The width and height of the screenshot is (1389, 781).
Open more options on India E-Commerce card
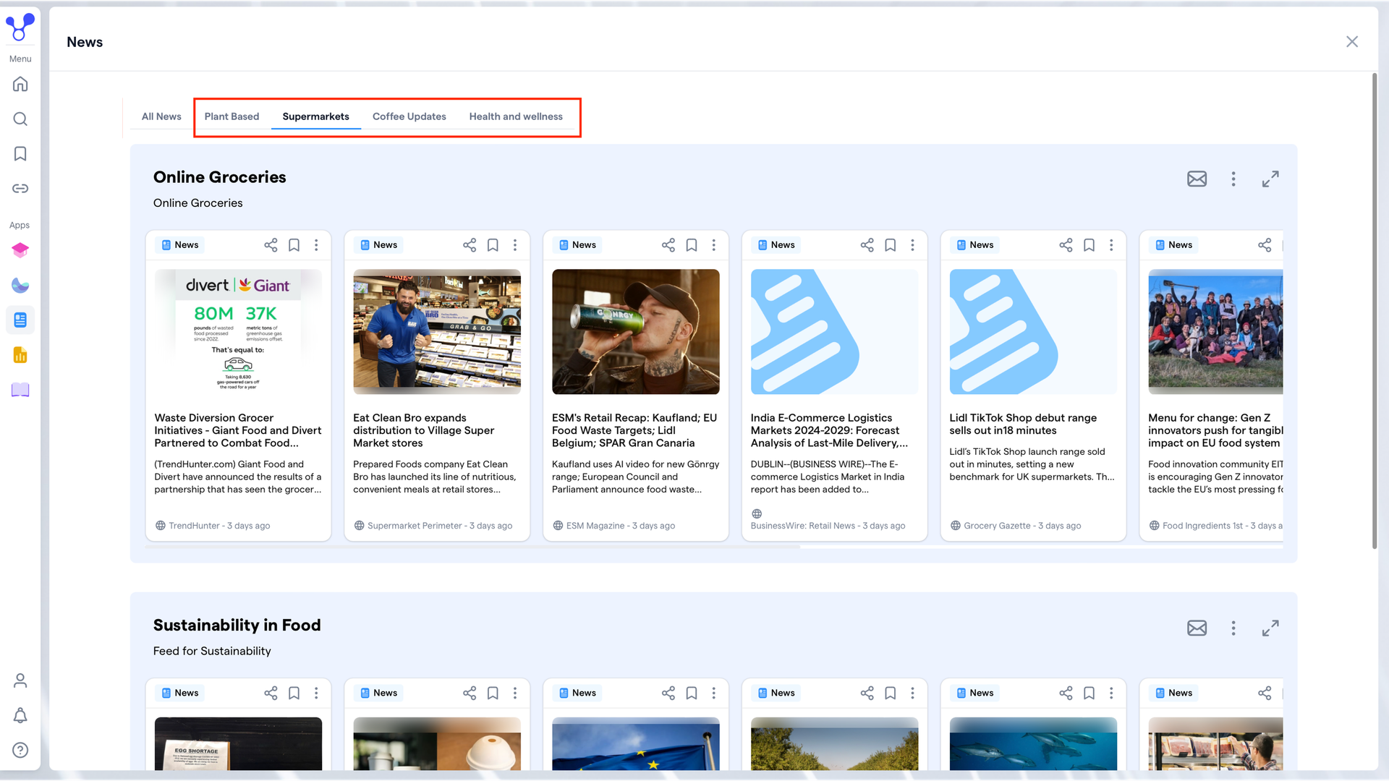[912, 245]
